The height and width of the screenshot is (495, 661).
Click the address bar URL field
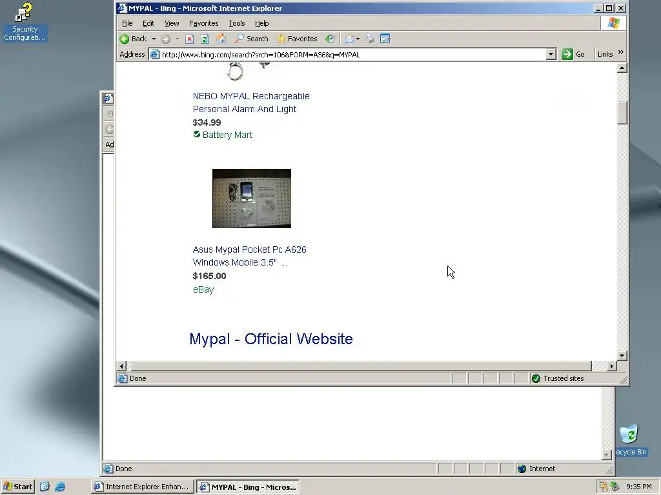pos(353,54)
